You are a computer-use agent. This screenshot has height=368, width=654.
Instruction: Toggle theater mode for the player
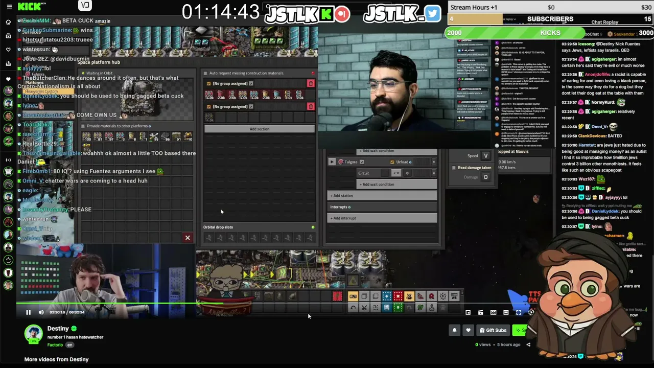[x=506, y=312]
